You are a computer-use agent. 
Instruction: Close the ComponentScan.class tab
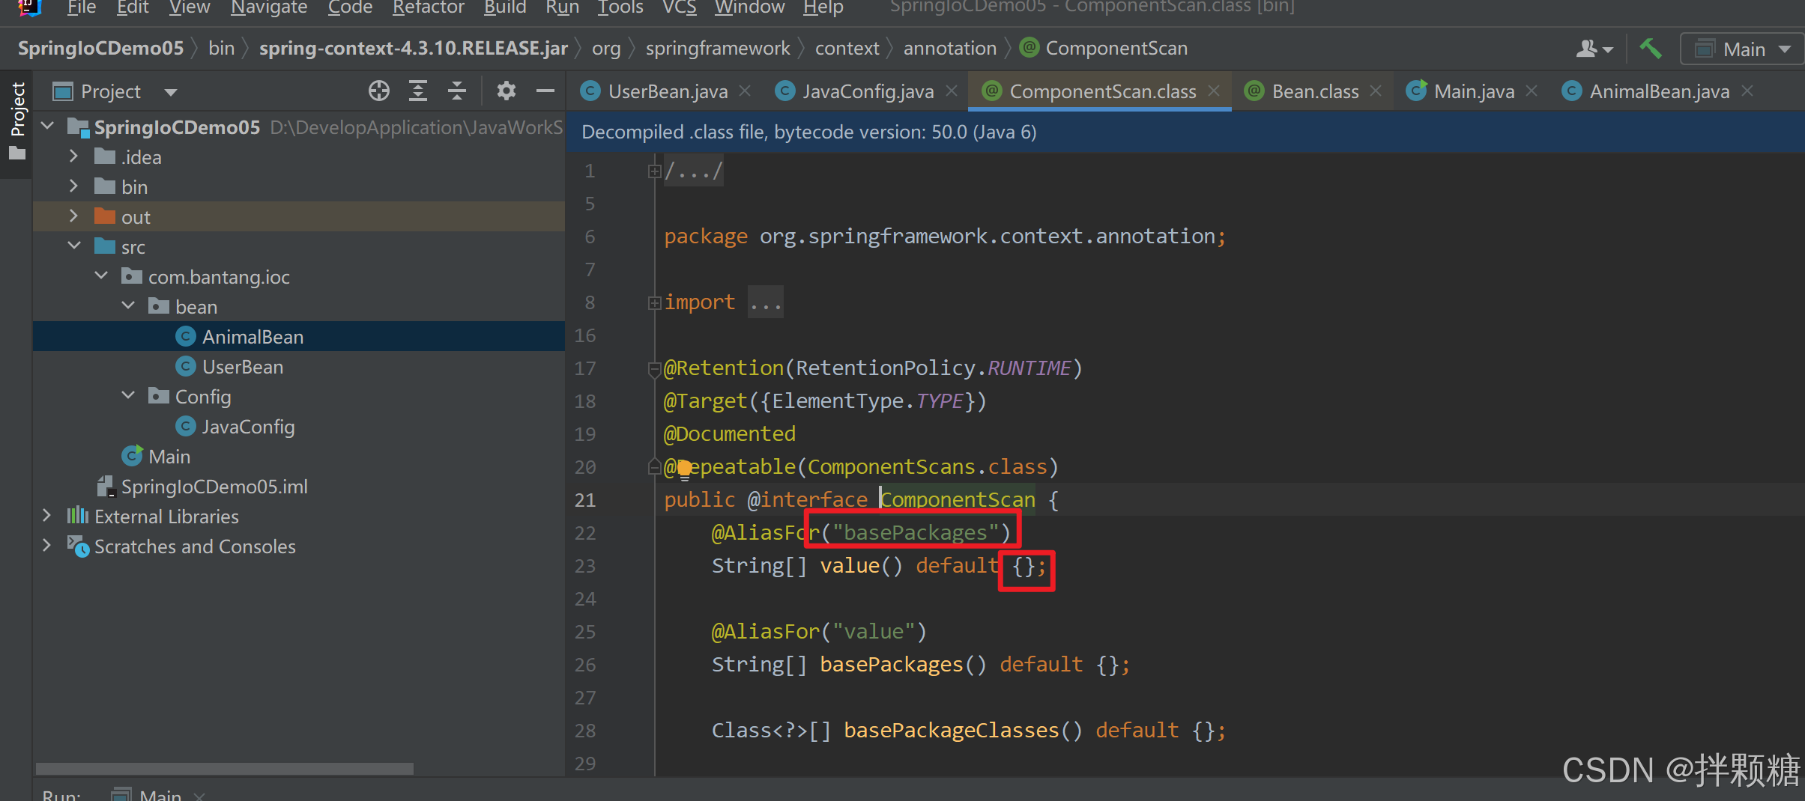pyautogui.click(x=1214, y=91)
